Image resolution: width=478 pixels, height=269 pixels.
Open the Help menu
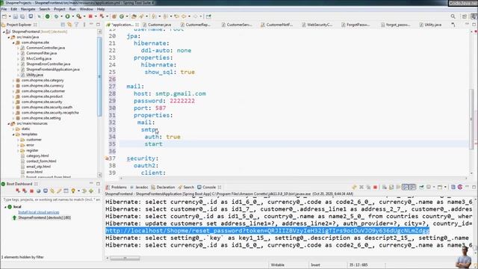[101, 9]
